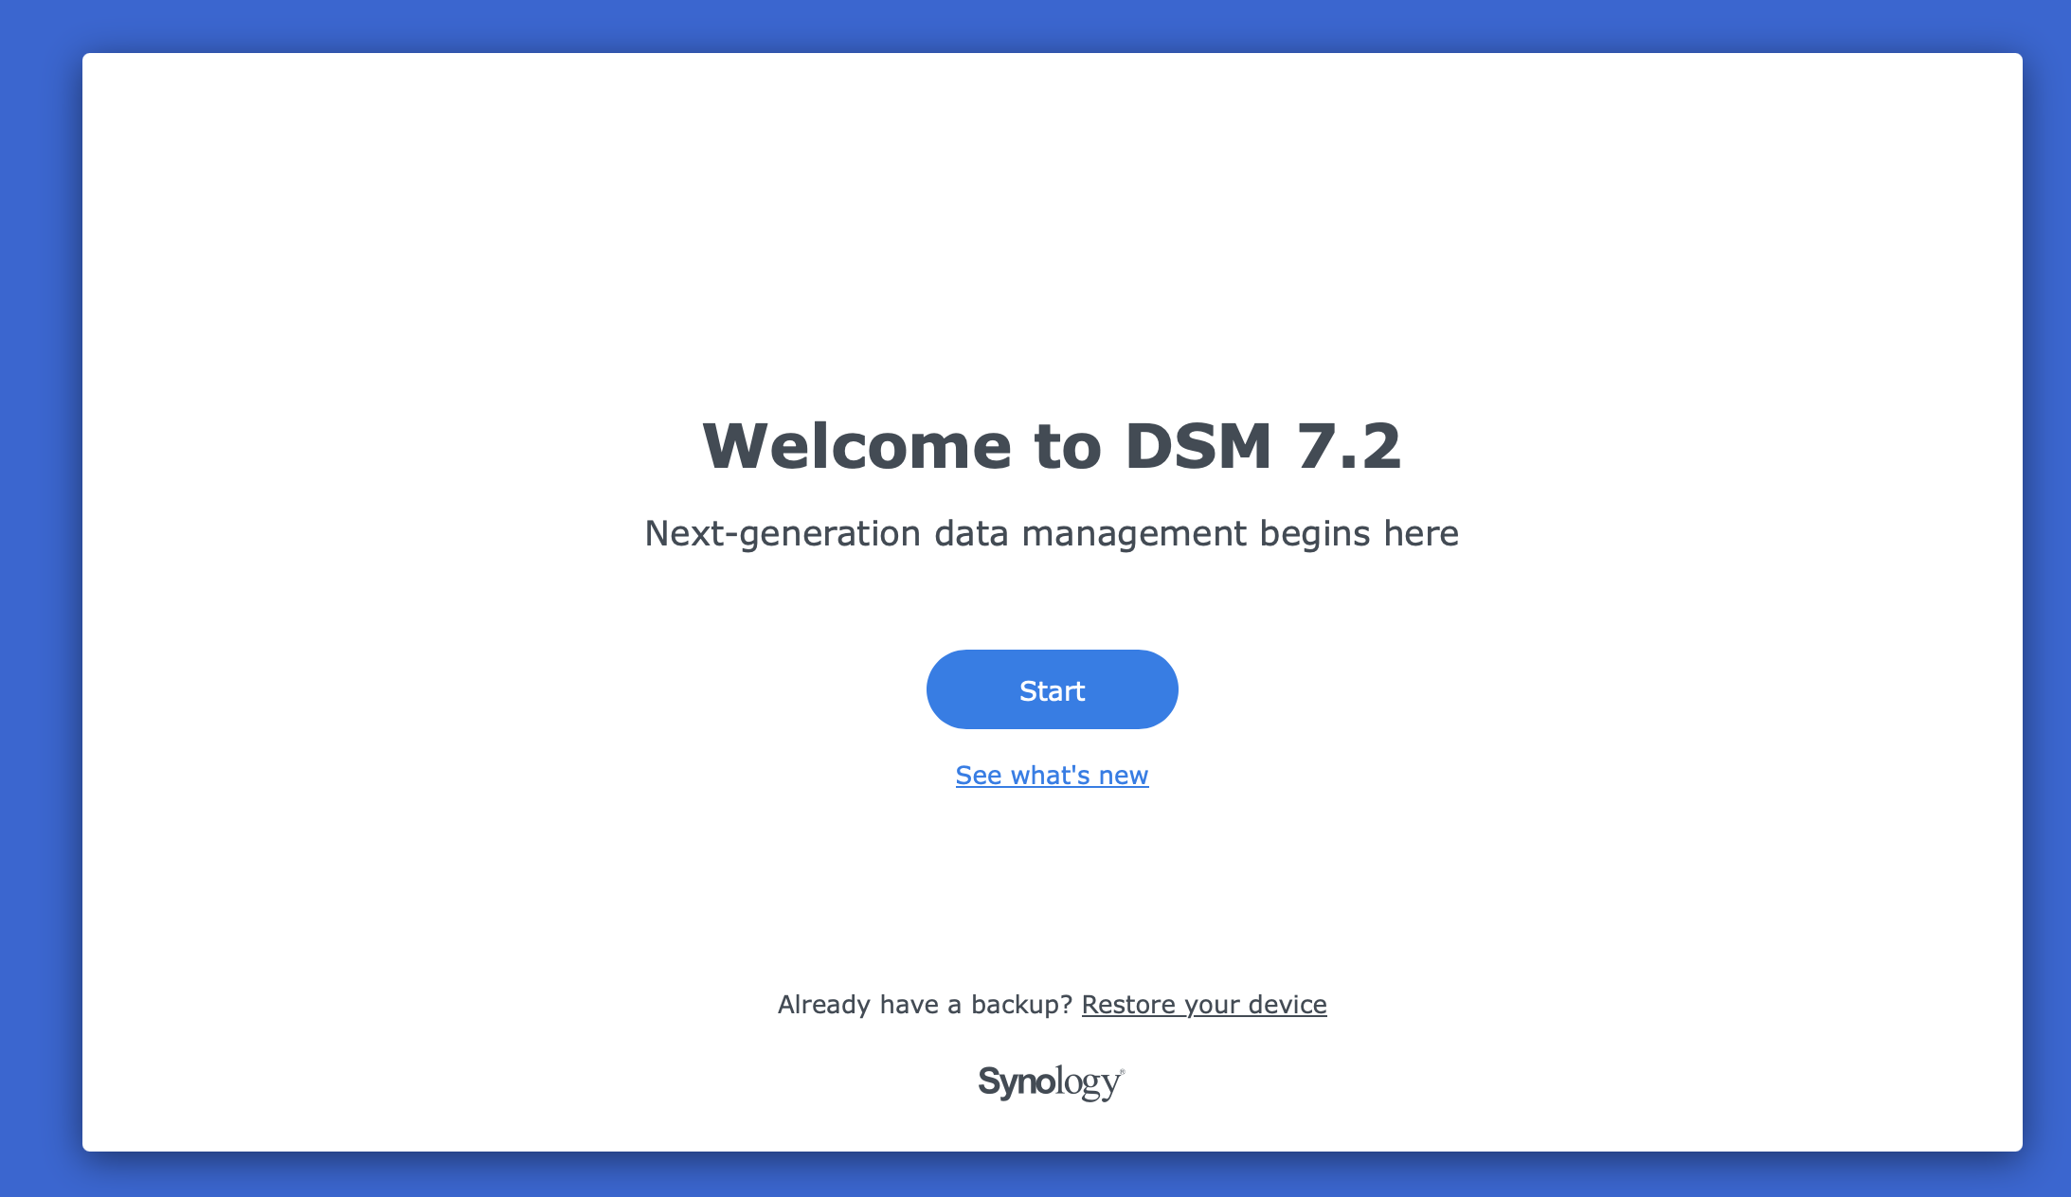Select the blue rounded Start control
The image size is (2071, 1197).
pyautogui.click(x=1052, y=689)
